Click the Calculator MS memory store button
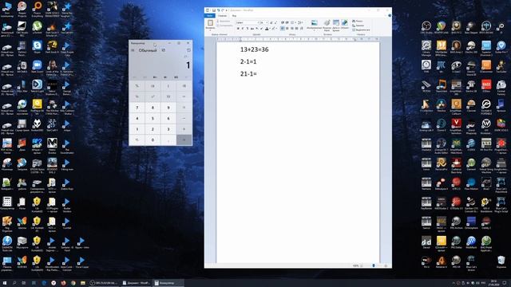The height and width of the screenshot is (287, 511). pos(176,77)
